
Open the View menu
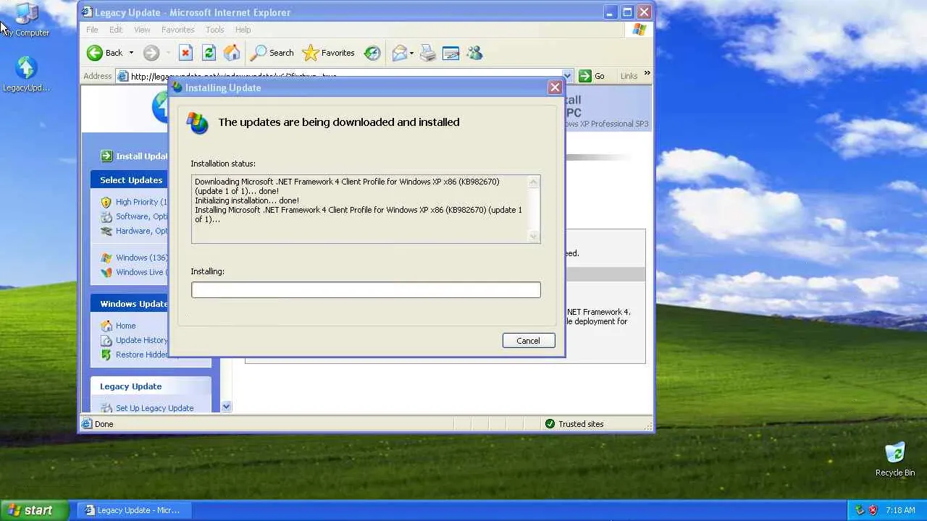coord(142,30)
